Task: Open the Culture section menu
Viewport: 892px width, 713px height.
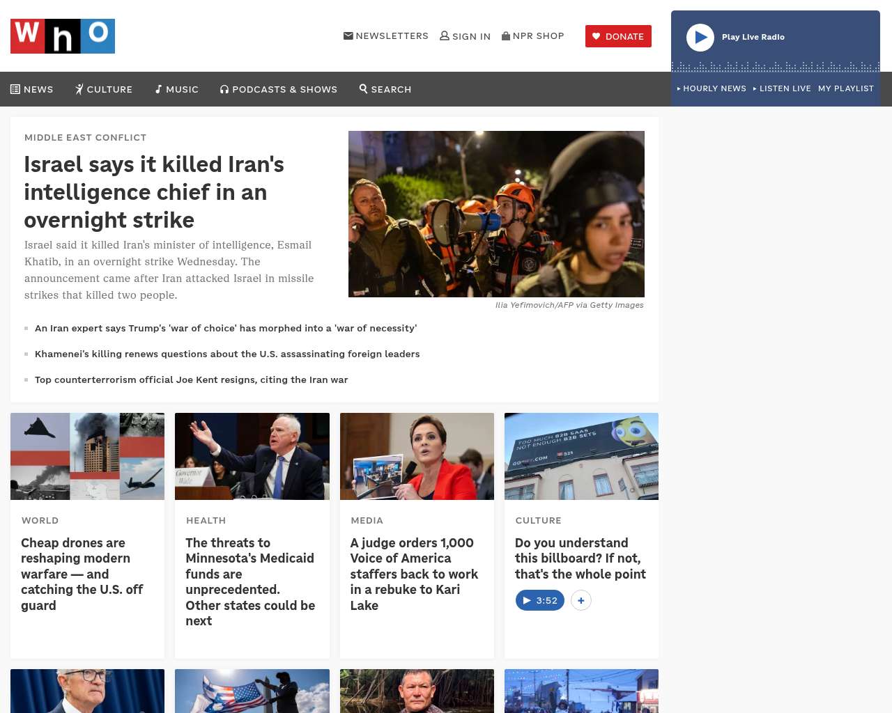Action: (x=104, y=89)
